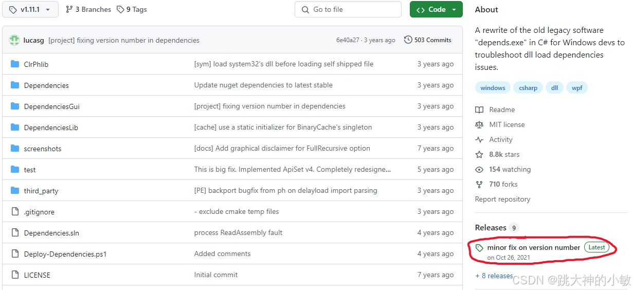Click Report repository link
The width and height of the screenshot is (633, 290).
(502, 199)
